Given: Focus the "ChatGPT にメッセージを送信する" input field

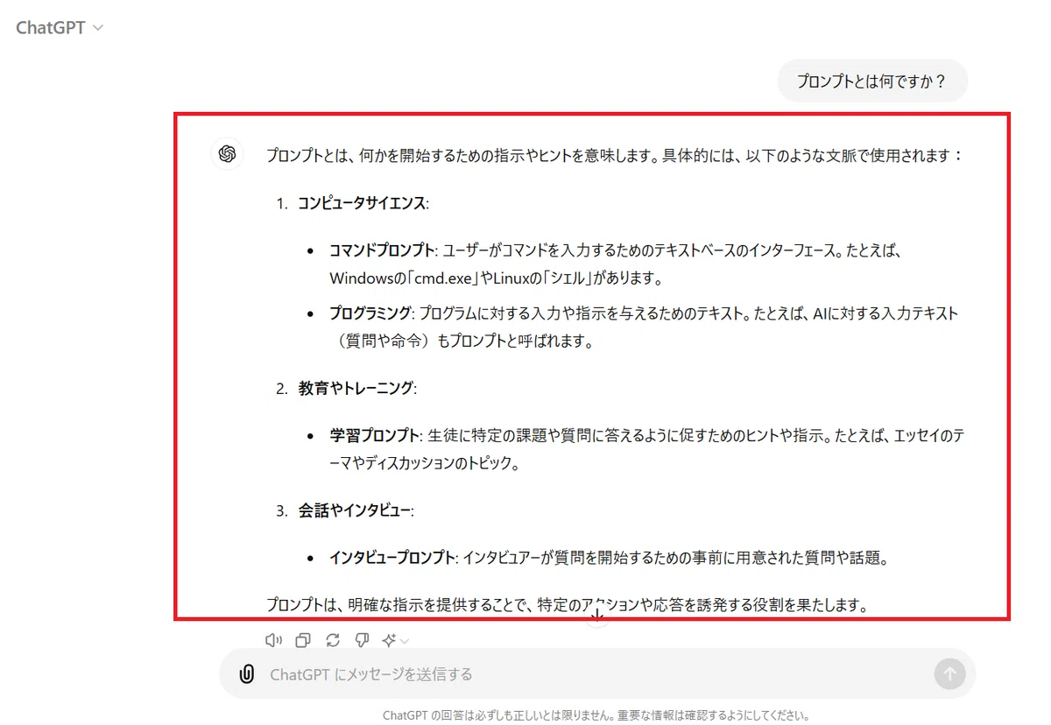Looking at the screenshot, I should click(596, 674).
